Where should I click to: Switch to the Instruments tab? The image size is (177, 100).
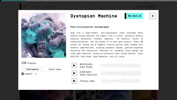[x=32, y=69]
